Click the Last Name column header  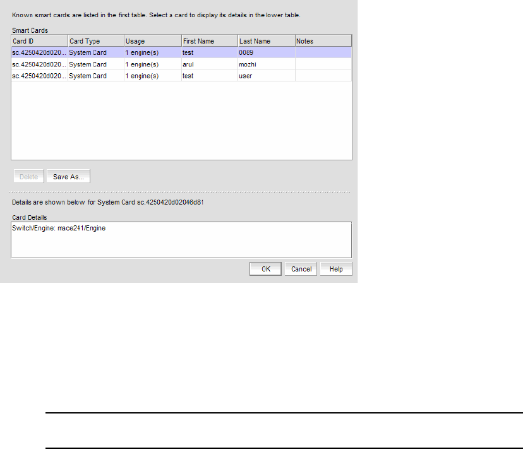265,41
